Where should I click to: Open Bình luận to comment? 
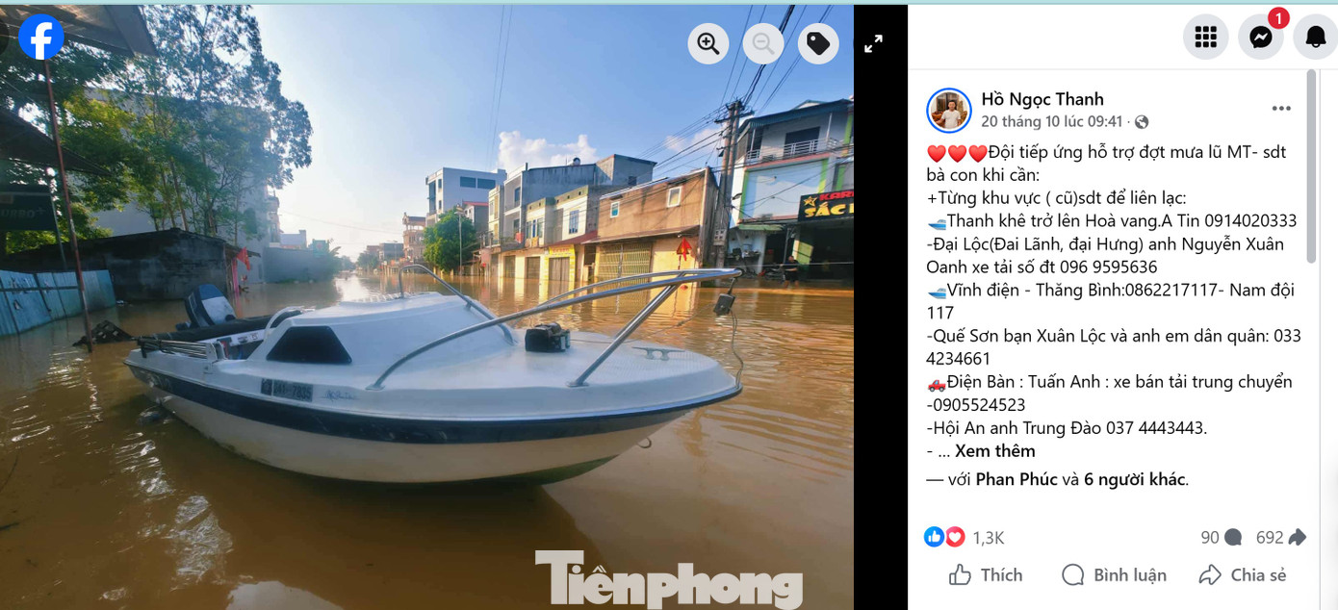pyautogui.click(x=1114, y=575)
